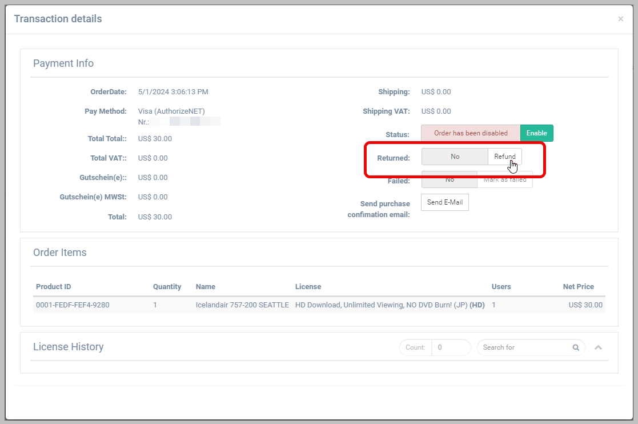This screenshot has height=424, width=638.
Task: Click Mark as failed button
Action: (x=505, y=179)
